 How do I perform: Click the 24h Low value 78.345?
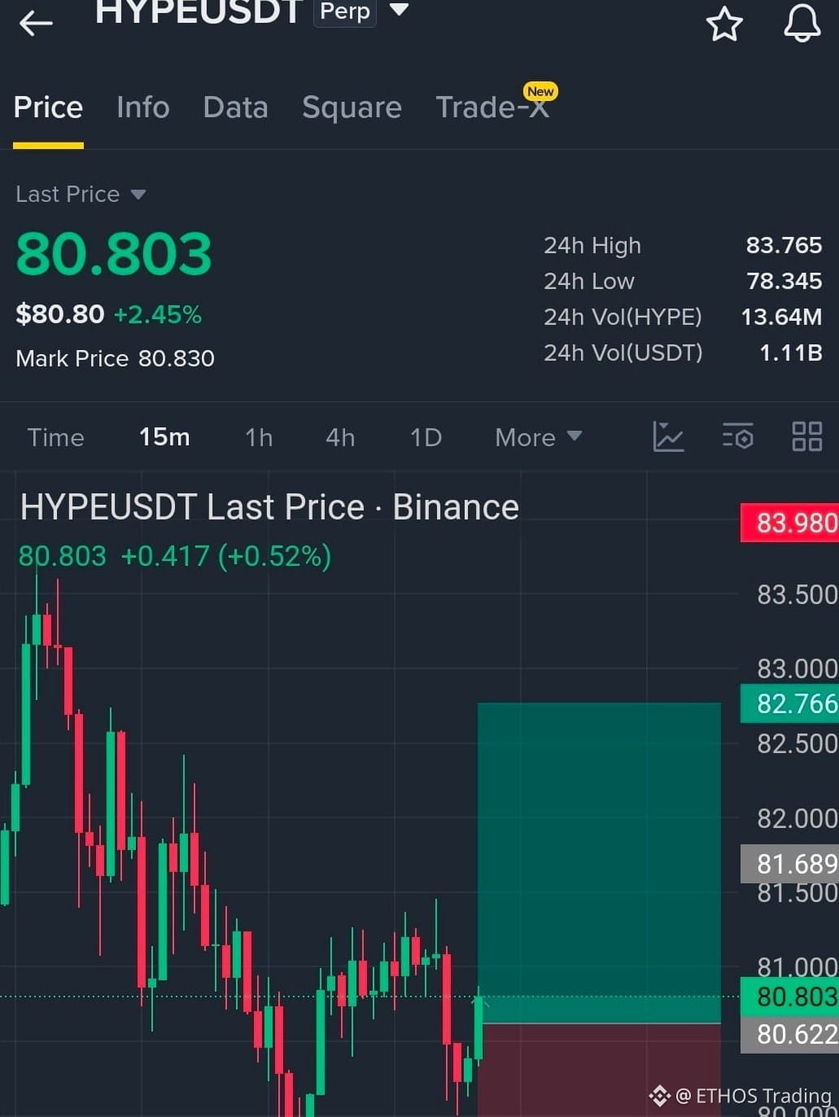click(x=784, y=281)
